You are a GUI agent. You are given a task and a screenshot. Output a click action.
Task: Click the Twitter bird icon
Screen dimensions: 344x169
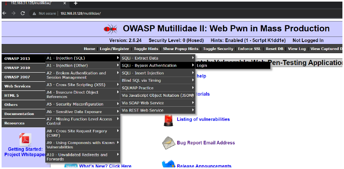pyautogui.click(x=168, y=164)
